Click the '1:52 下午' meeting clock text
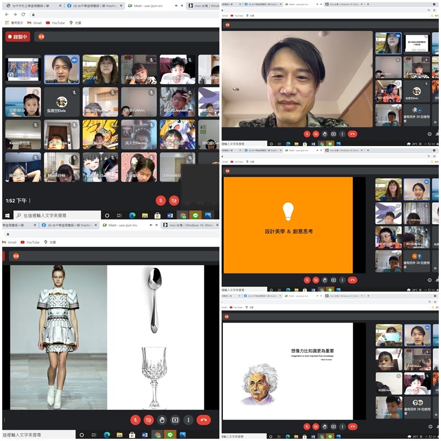Screen dimensions: 441x441 [16, 201]
